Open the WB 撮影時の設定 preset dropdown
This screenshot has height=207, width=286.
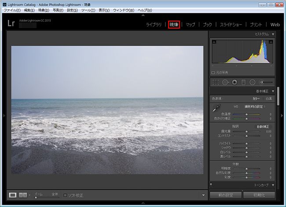pyautogui.click(x=255, y=107)
